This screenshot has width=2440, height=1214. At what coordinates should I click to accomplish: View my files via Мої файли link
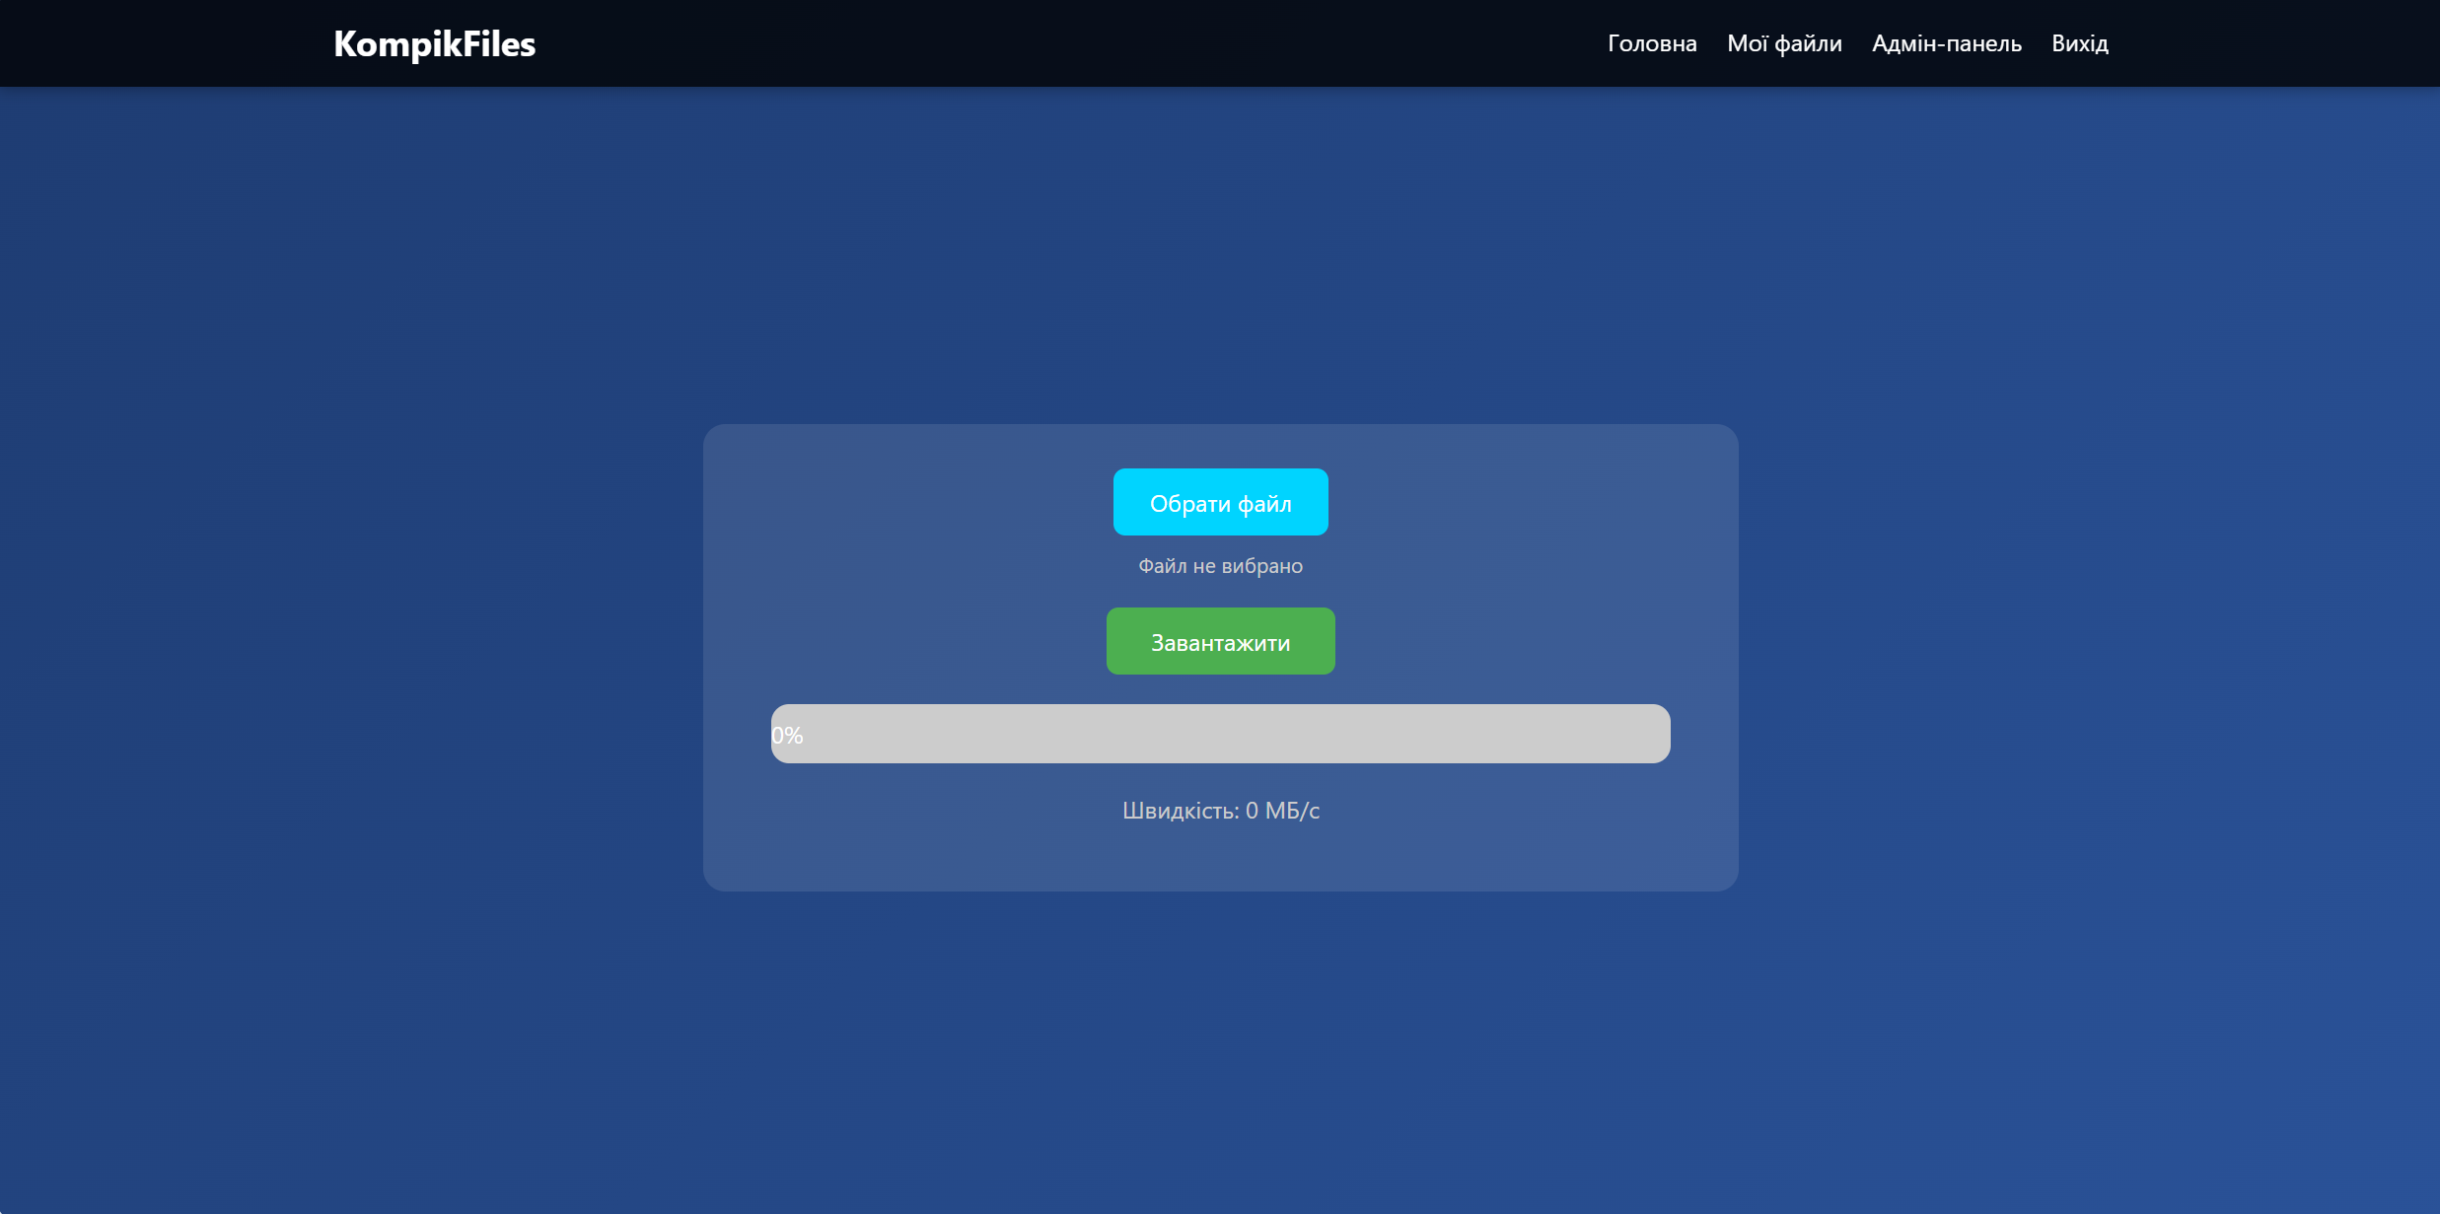(x=1784, y=43)
